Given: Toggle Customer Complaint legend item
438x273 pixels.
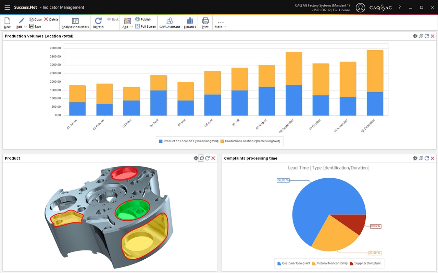Looking at the screenshot, I should [x=293, y=263].
